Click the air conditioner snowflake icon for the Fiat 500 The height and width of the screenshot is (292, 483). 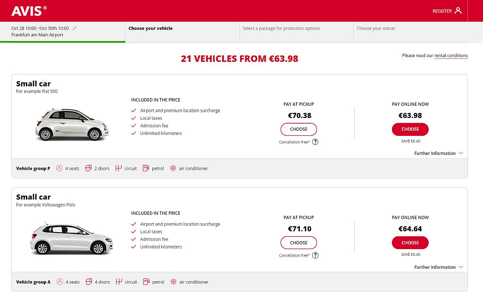[x=174, y=168]
